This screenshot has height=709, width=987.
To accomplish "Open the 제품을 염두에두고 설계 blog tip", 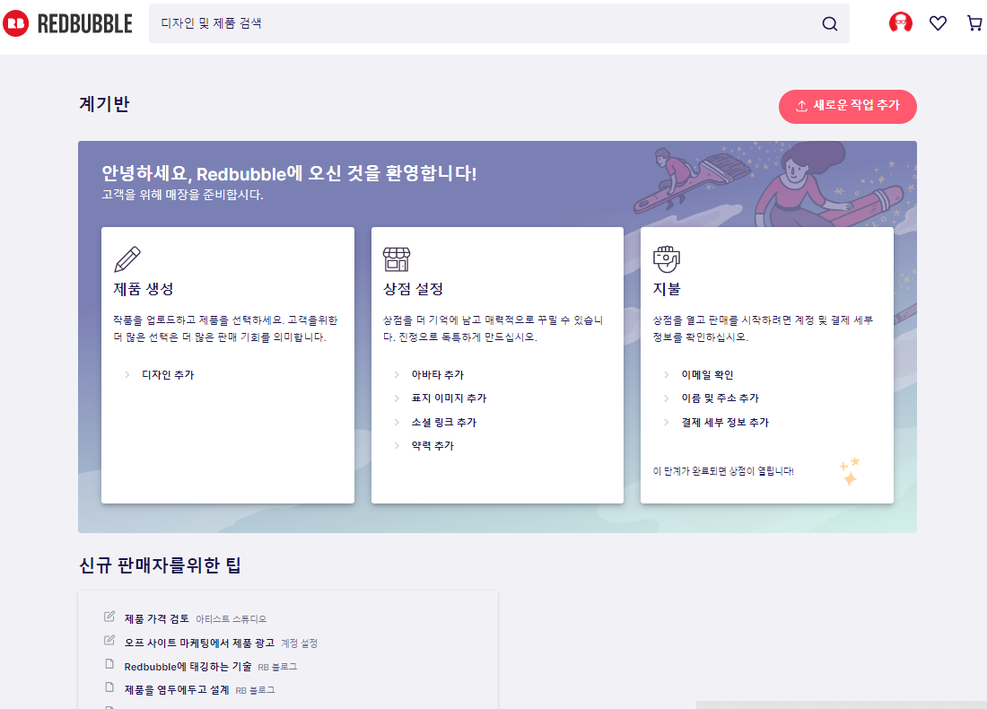I will (177, 690).
